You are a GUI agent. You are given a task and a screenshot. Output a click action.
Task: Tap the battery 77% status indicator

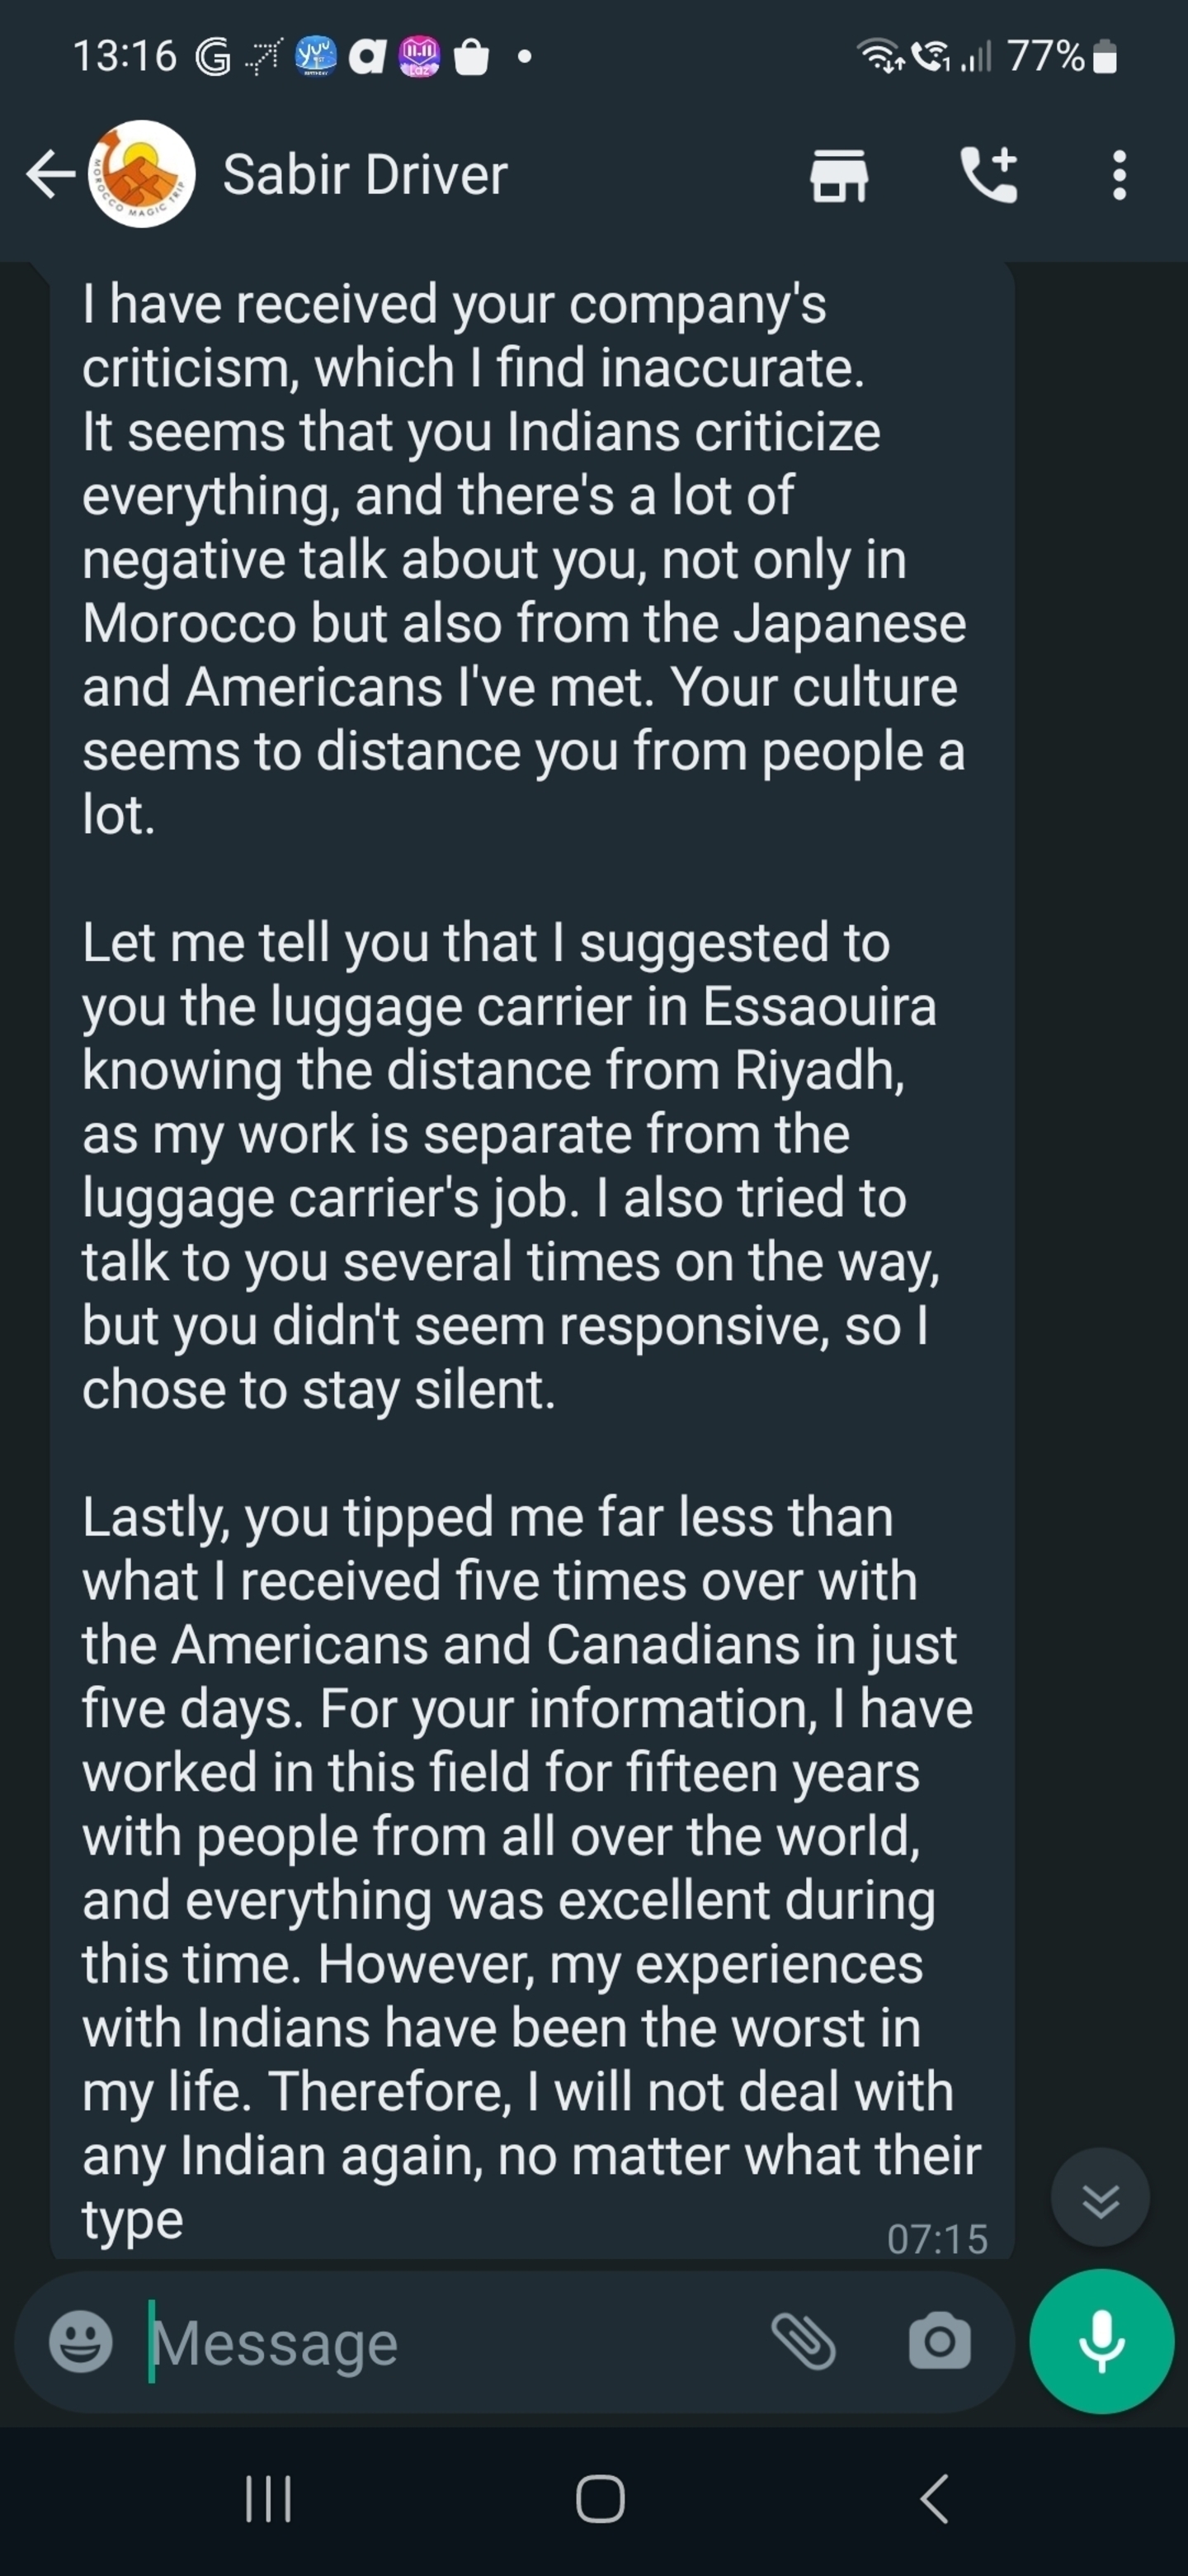(x=1061, y=56)
